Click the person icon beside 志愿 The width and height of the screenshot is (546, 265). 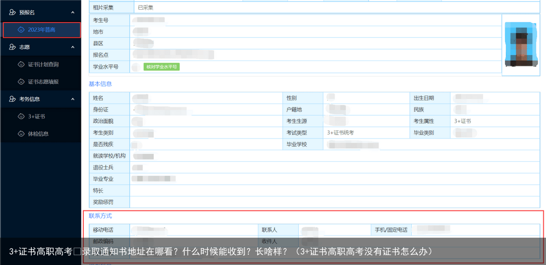[x=13, y=46]
